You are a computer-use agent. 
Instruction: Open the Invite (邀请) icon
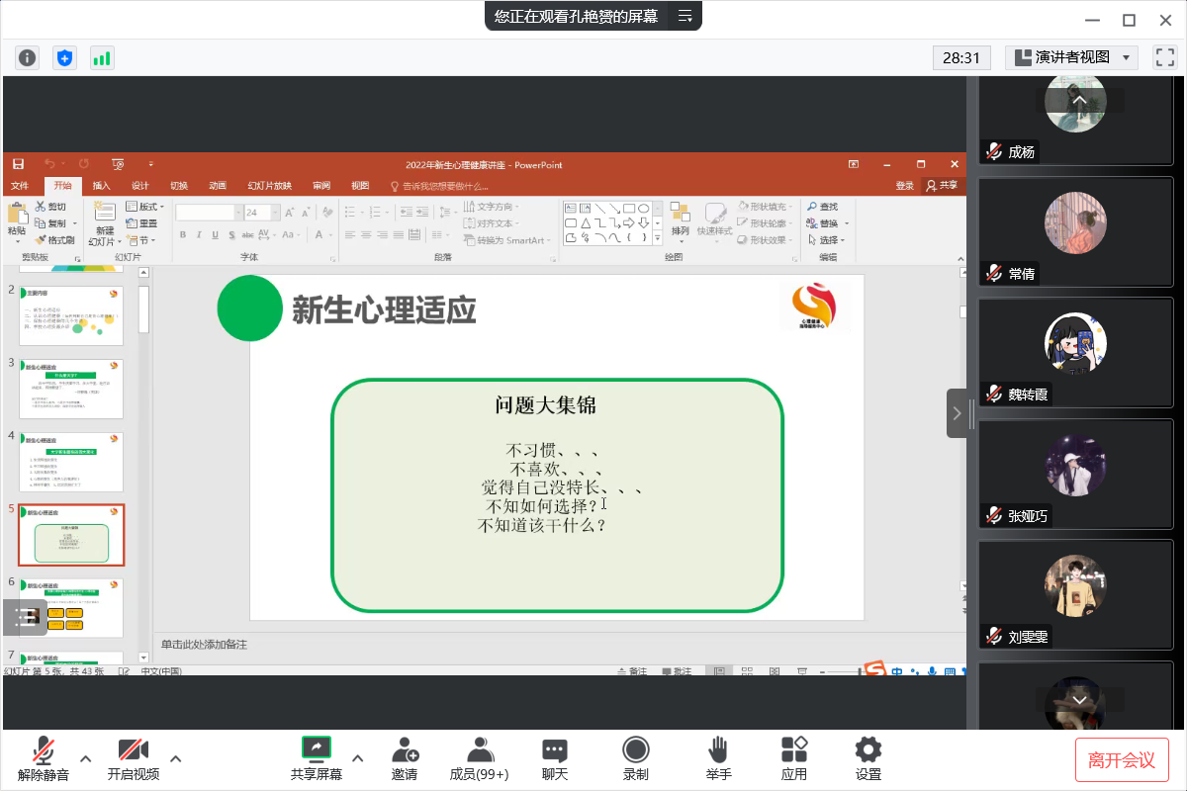coord(404,758)
